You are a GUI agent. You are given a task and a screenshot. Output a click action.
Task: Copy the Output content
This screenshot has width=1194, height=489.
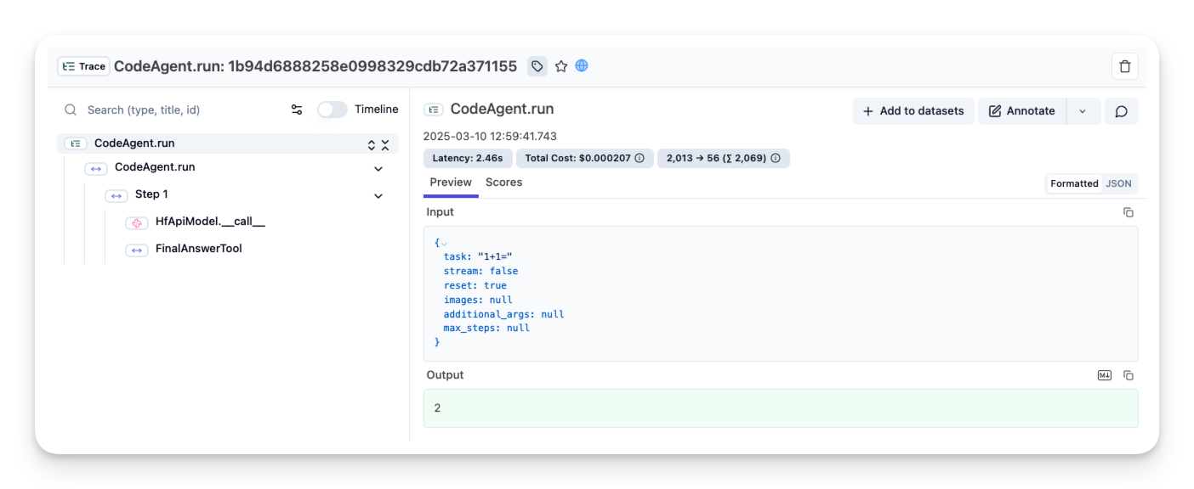1129,375
